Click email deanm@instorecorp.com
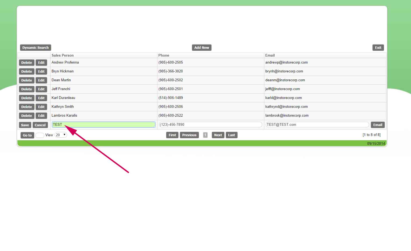The height and width of the screenshot is (251, 411). (x=285, y=80)
